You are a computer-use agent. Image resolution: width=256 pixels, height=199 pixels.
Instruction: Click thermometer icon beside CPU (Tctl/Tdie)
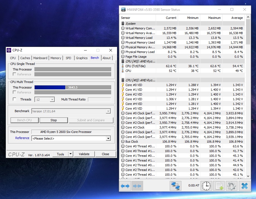123,66
